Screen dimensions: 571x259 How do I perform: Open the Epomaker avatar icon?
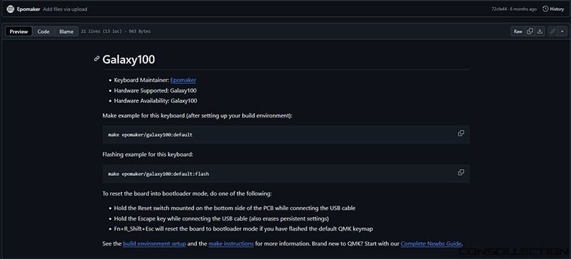click(x=10, y=9)
